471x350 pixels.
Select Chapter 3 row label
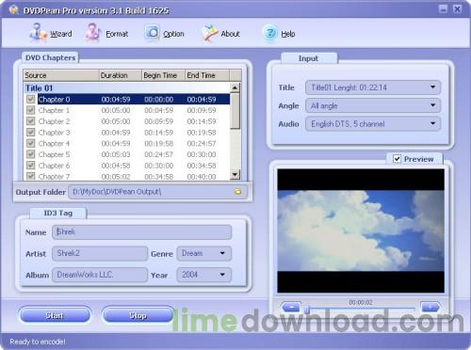[x=54, y=133]
